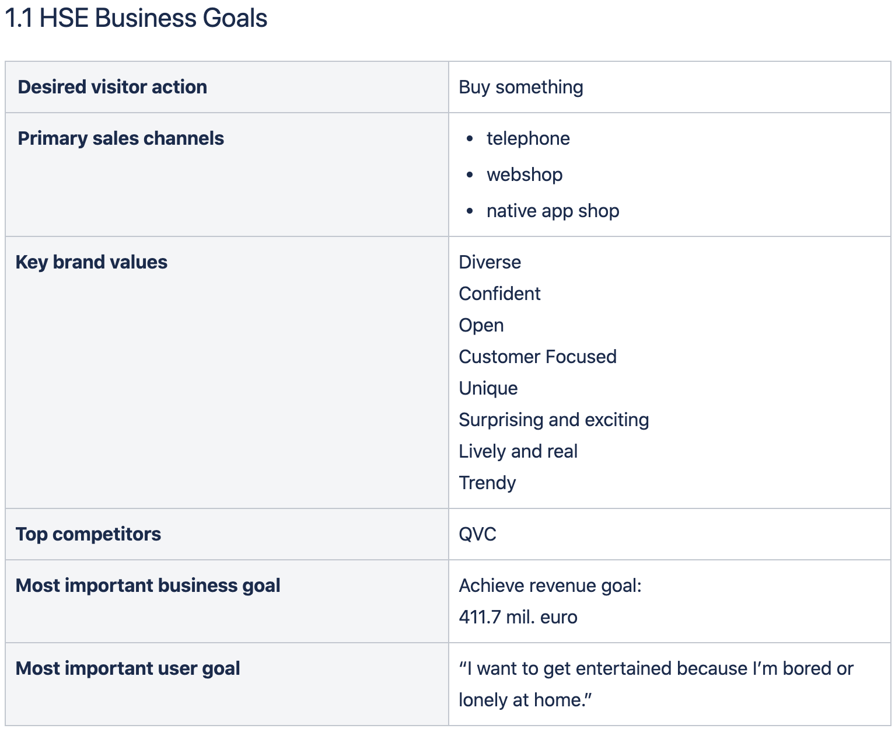Click the '1.1 HSE Business Goals' heading
Image resolution: width=895 pixels, height=732 pixels.
click(136, 19)
